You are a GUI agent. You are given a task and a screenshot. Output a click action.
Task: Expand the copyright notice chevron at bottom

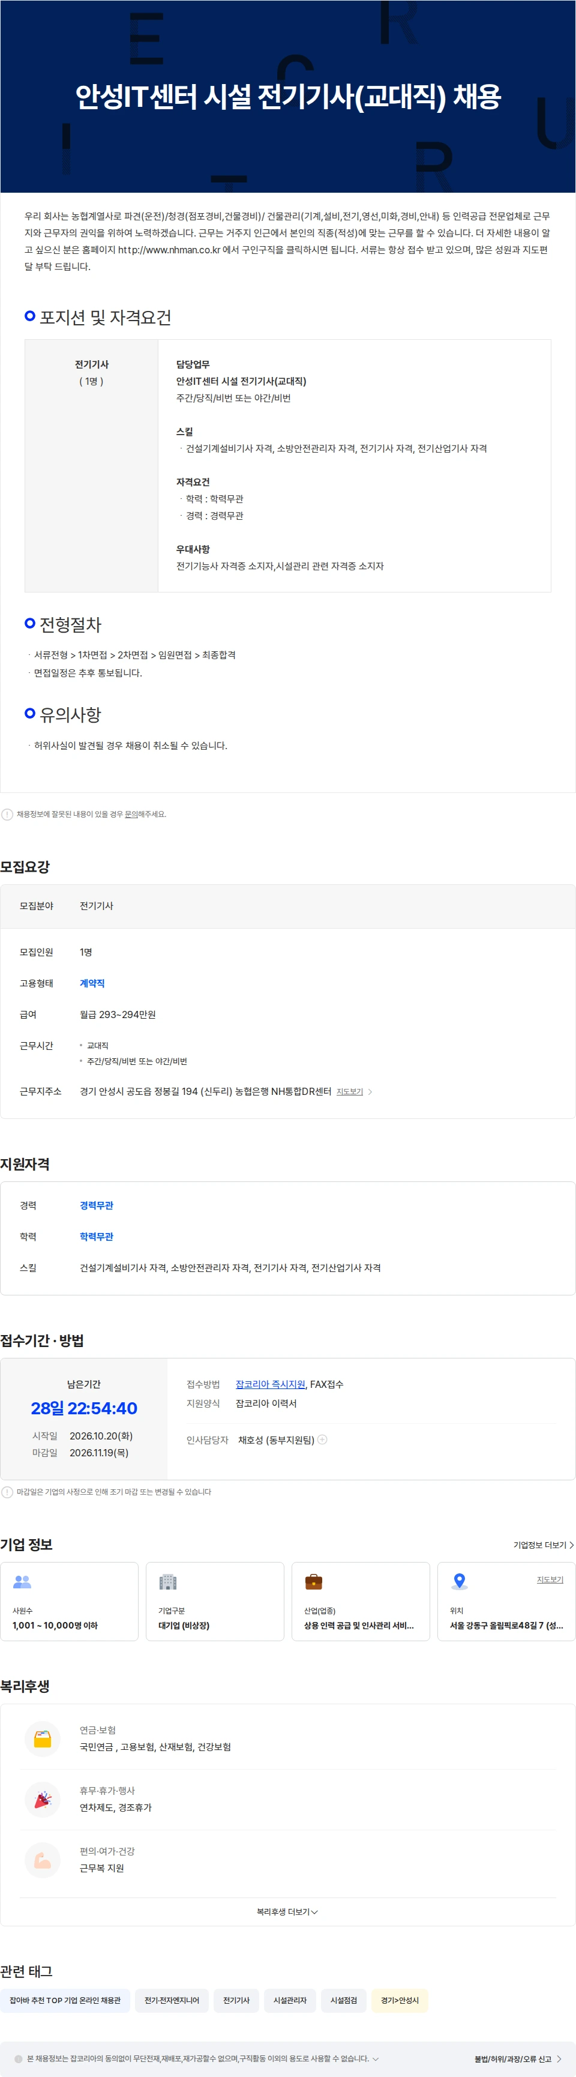[376, 2058]
